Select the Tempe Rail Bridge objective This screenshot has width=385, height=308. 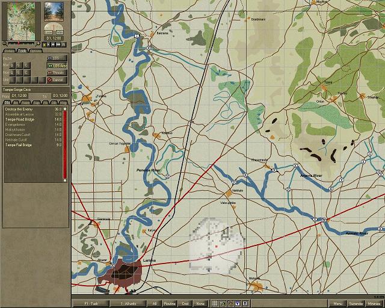click(x=34, y=145)
